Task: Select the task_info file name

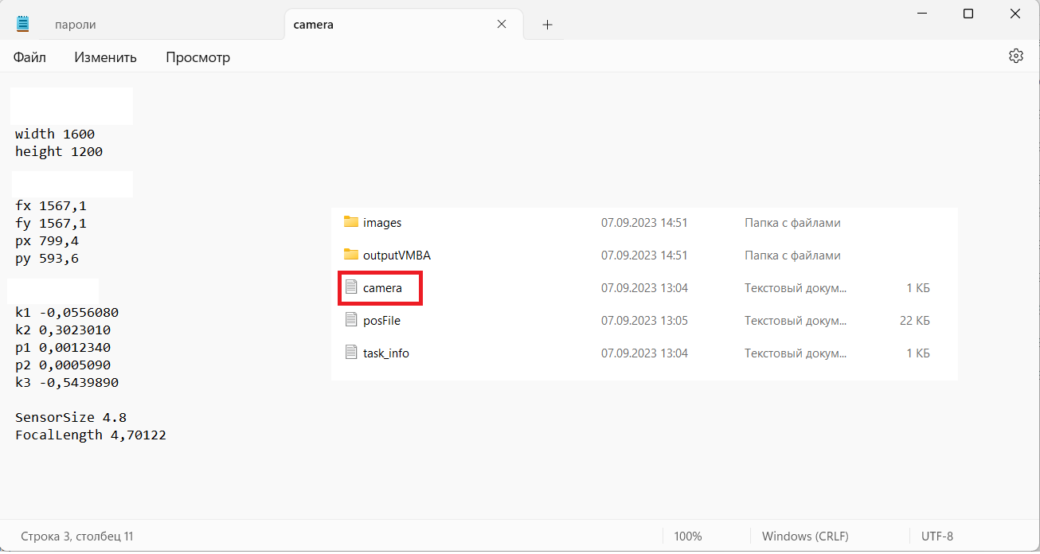Action: pos(386,353)
